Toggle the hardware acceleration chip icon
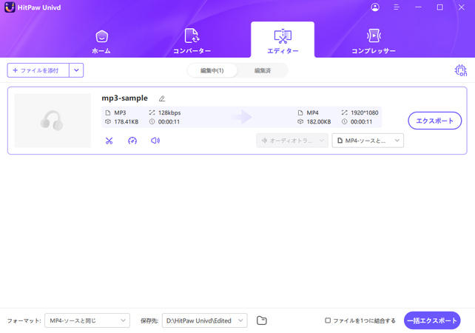 461,70
